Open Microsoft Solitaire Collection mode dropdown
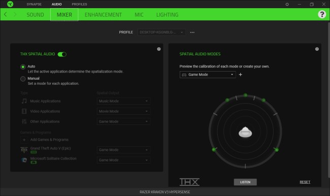Image resolution: width=330 pixels, height=196 pixels. [x=123, y=160]
